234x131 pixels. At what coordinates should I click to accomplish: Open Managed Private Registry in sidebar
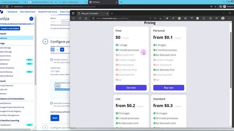pyautogui.click(x=11, y=111)
